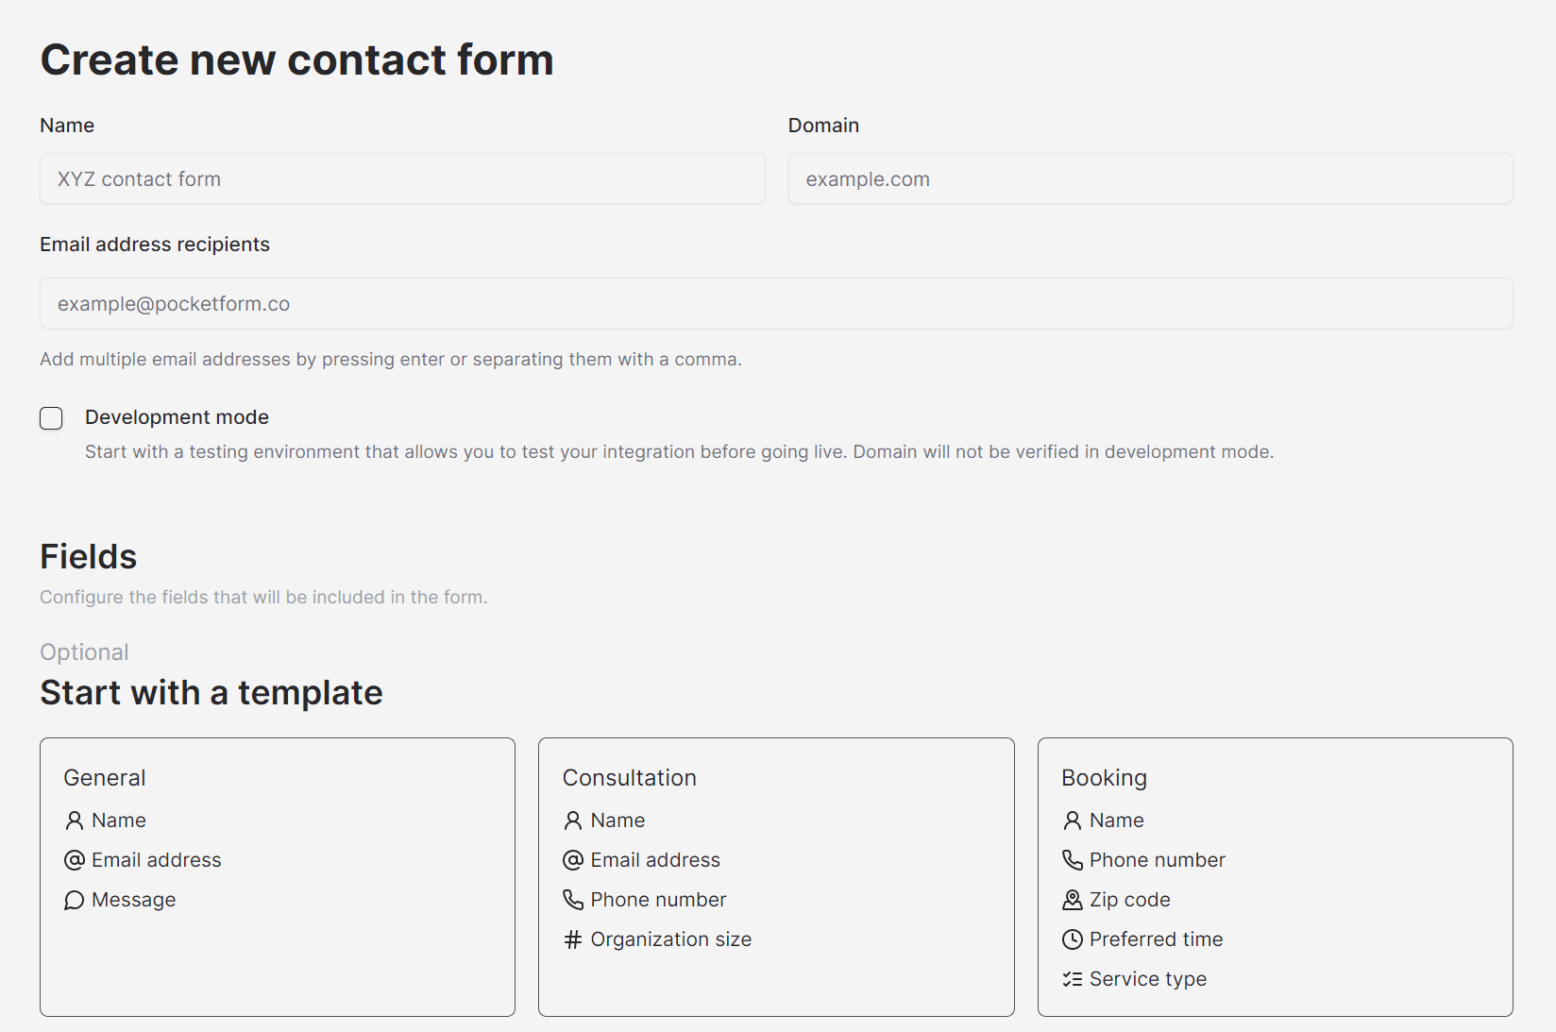
Task: Click the Organization size field entry
Action: pyautogui.click(x=657, y=939)
